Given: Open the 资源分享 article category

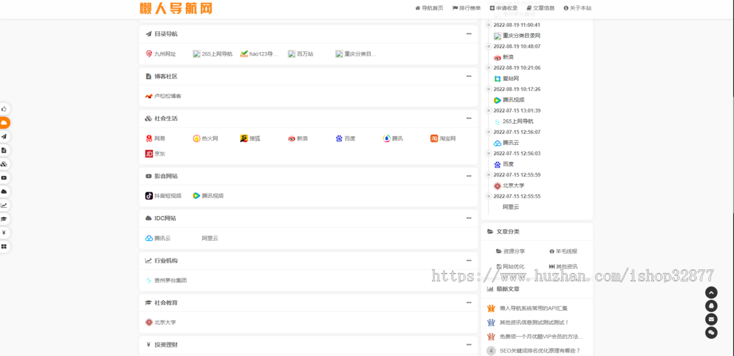Looking at the screenshot, I should click(x=510, y=251).
